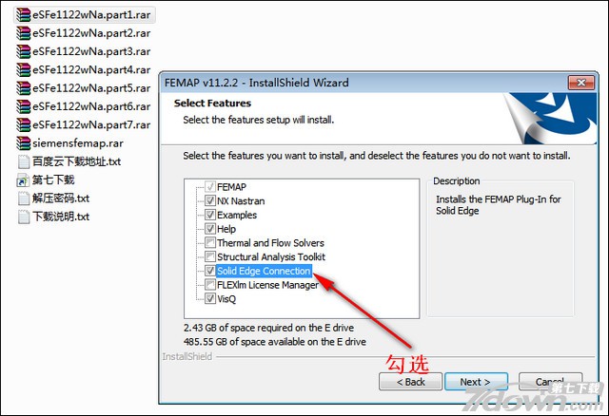The image size is (609, 416).
Task: Enable Thermal and Flow Solvers checkbox
Action: [210, 243]
